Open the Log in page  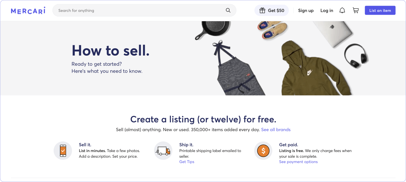(x=327, y=10)
